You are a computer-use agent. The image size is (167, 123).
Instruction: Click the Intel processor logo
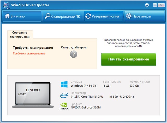(x=64, y=95)
